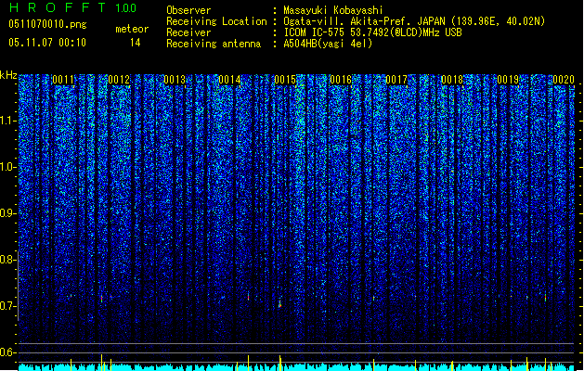Click the 0.8 kHz axis tick label

click(7, 260)
